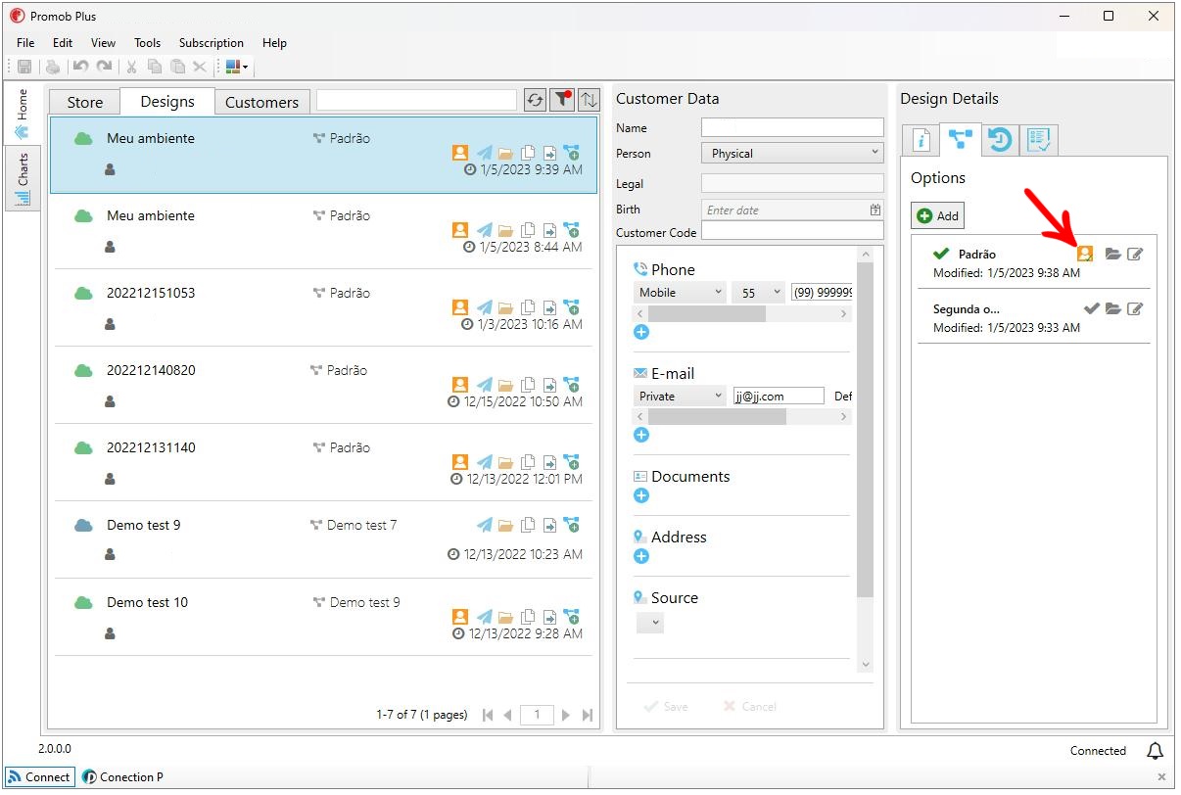
Task: Export the 8:44 AM Meu ambiente design
Action: point(550,230)
